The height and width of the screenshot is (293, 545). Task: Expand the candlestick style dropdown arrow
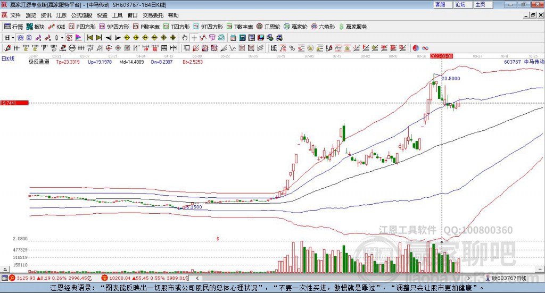62,38
